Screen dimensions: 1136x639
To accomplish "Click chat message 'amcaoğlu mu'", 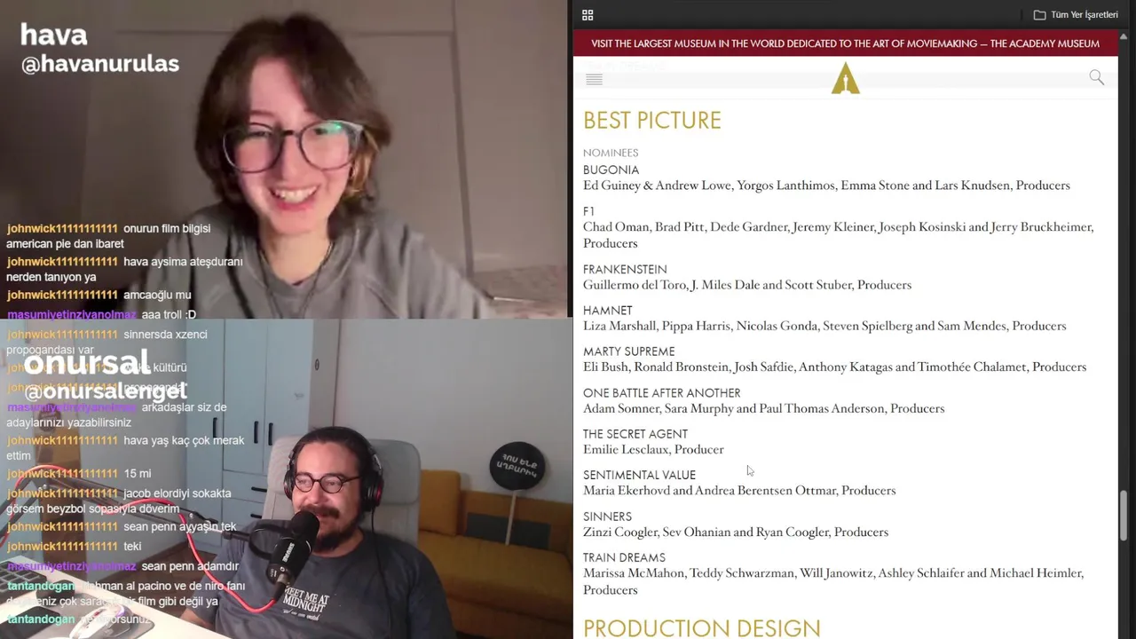I will tap(99, 295).
